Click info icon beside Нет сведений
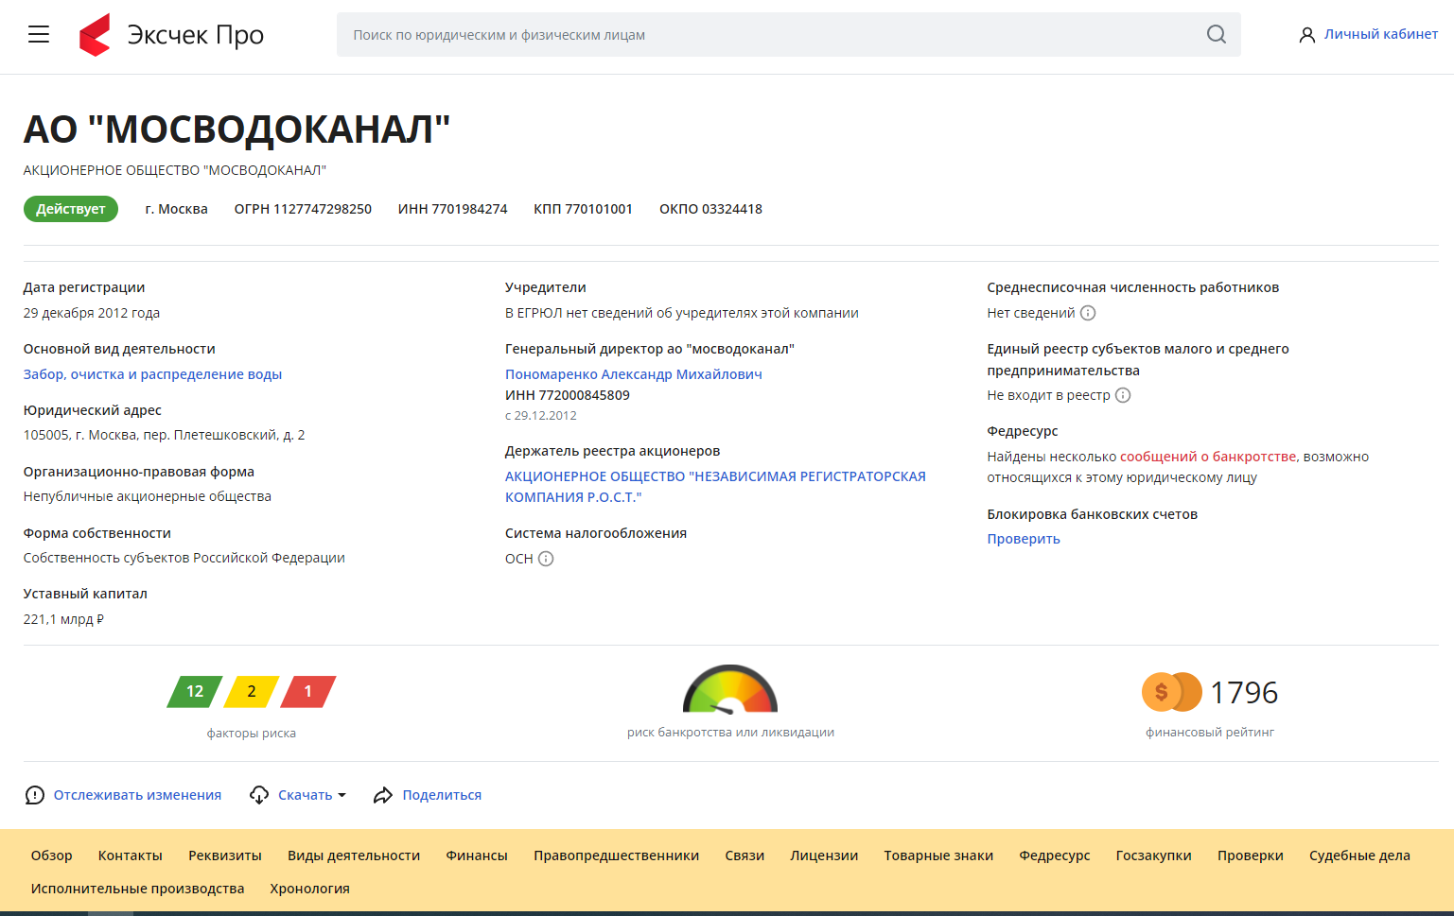 1088,313
